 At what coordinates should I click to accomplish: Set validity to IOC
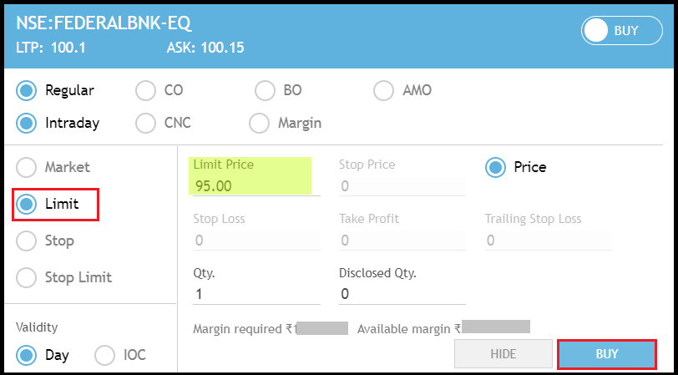tap(105, 355)
